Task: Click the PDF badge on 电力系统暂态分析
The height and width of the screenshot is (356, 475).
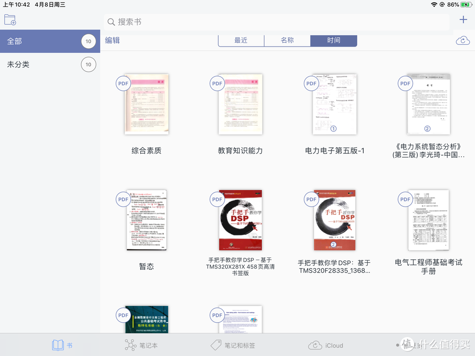Action: pos(406,84)
